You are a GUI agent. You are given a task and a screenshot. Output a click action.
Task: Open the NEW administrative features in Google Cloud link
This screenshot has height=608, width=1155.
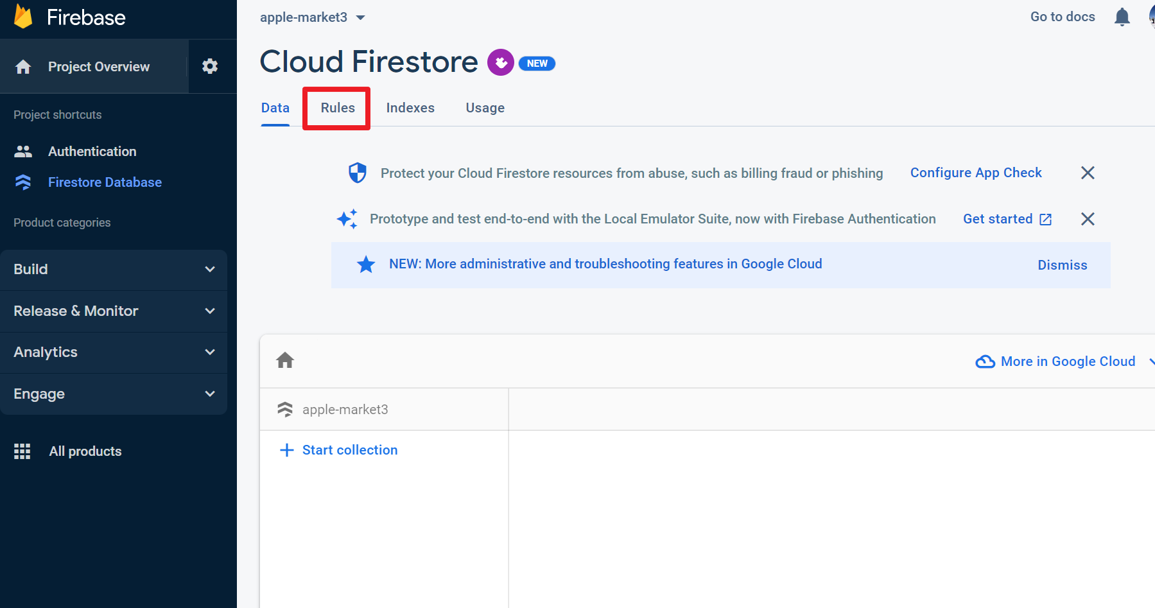(x=605, y=264)
